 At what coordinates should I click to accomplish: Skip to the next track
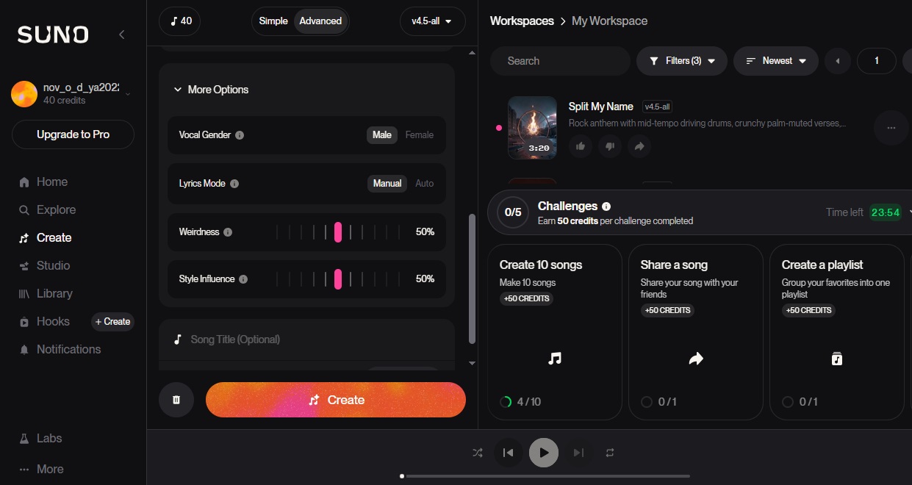point(578,453)
